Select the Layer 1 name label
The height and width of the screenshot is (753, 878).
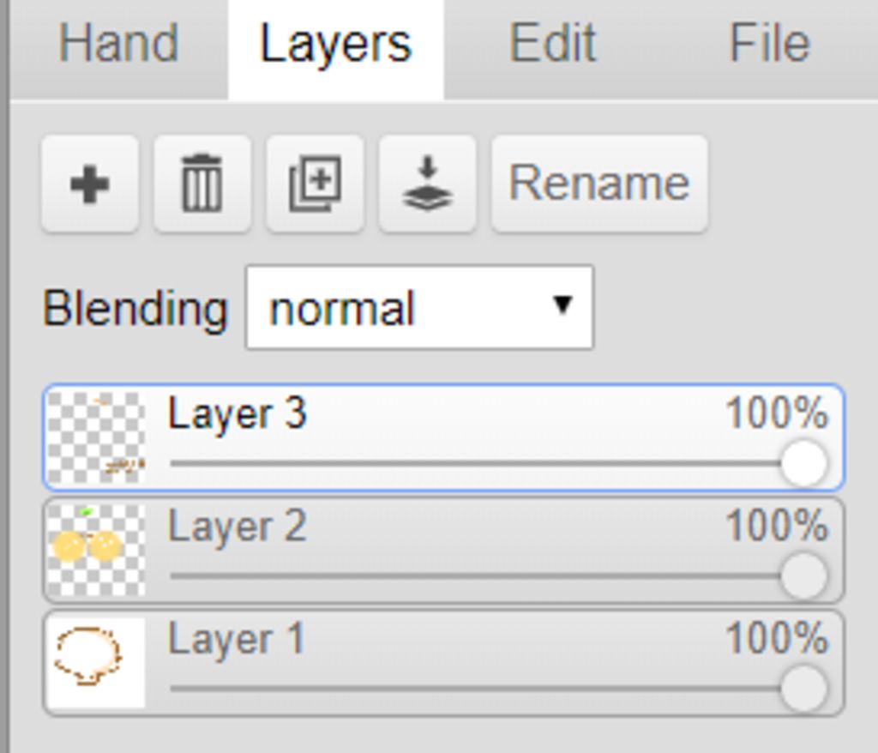point(237,639)
